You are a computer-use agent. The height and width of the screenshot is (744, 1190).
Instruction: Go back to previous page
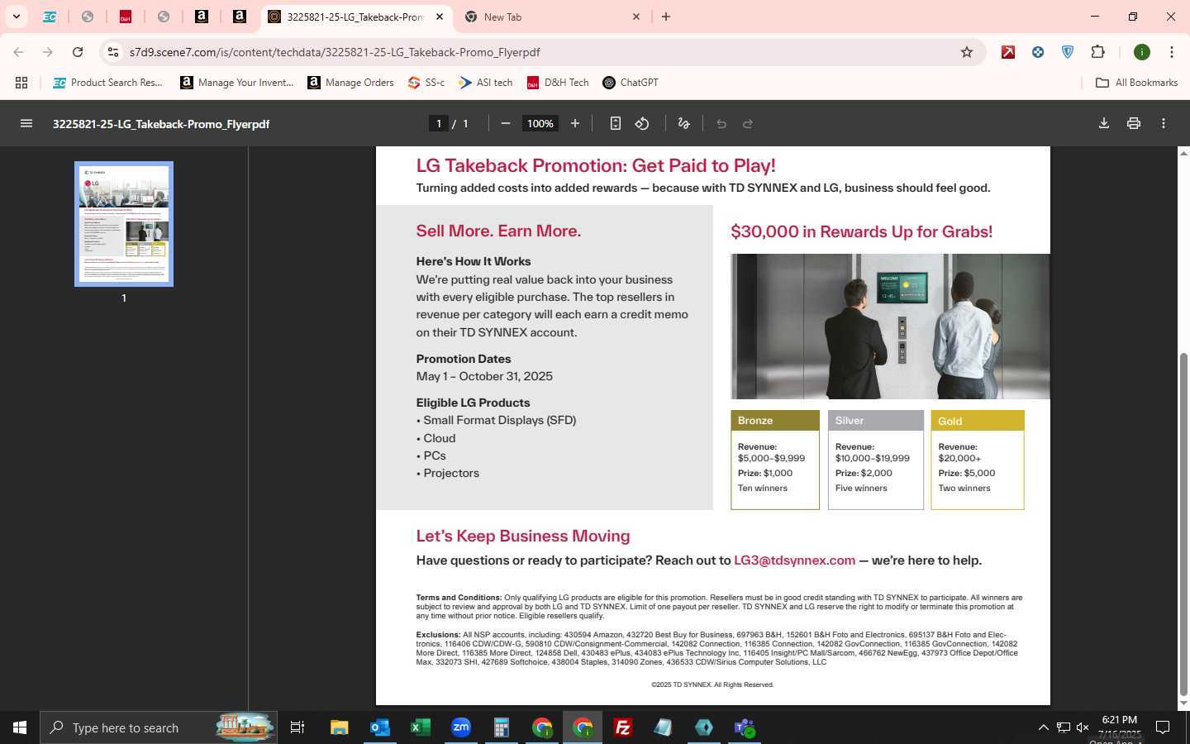click(x=18, y=52)
